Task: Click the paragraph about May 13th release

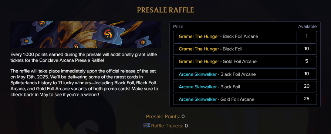Action: 84,83
